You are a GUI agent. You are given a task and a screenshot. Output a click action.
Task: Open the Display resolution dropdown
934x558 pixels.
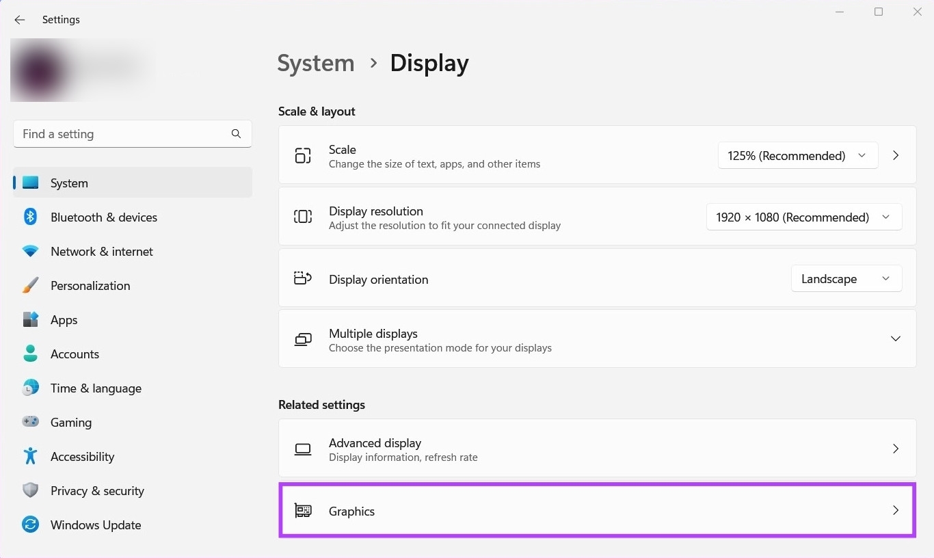coord(803,217)
